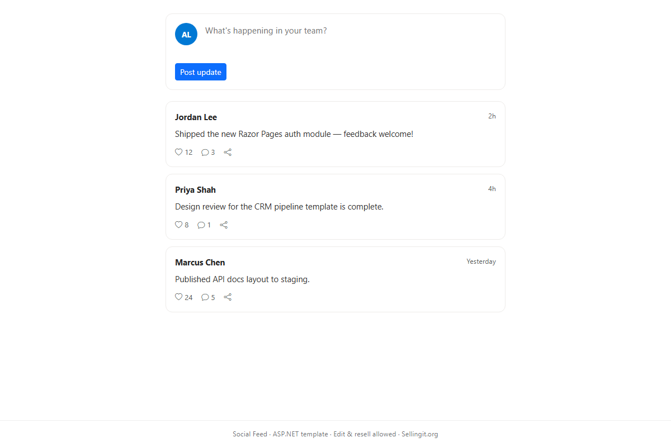
Task: Share Marcus Chen's post
Action: click(x=228, y=297)
